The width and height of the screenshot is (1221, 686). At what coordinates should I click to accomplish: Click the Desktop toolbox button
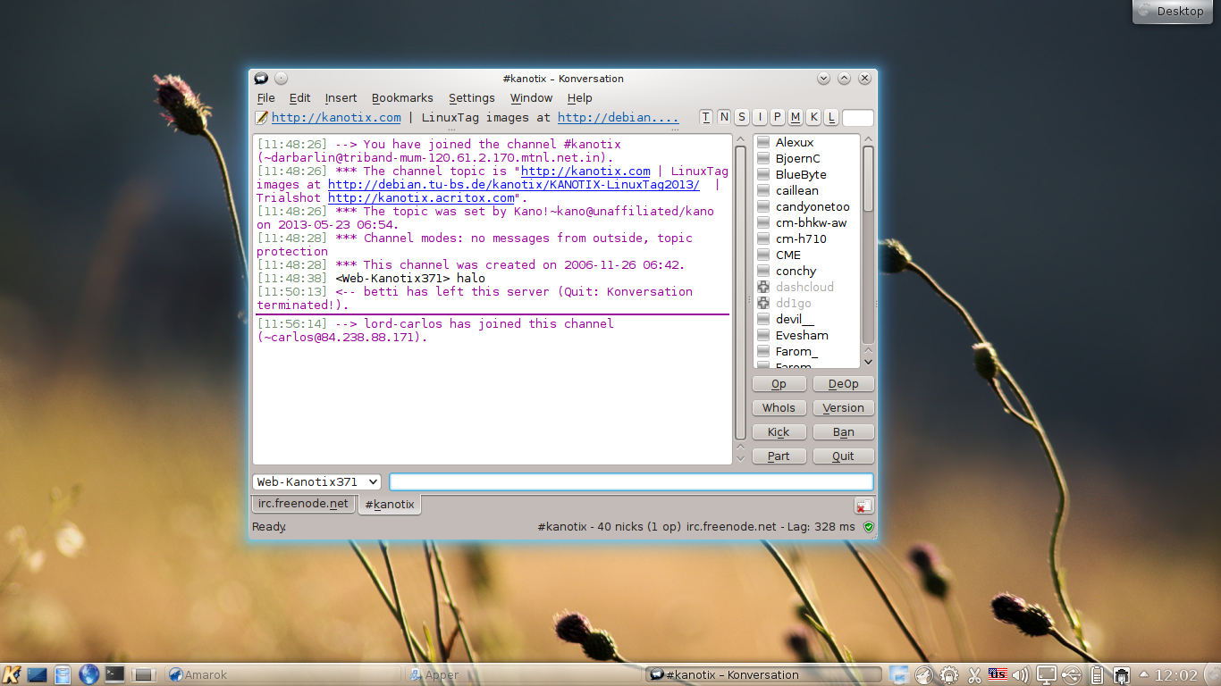coord(1171,12)
